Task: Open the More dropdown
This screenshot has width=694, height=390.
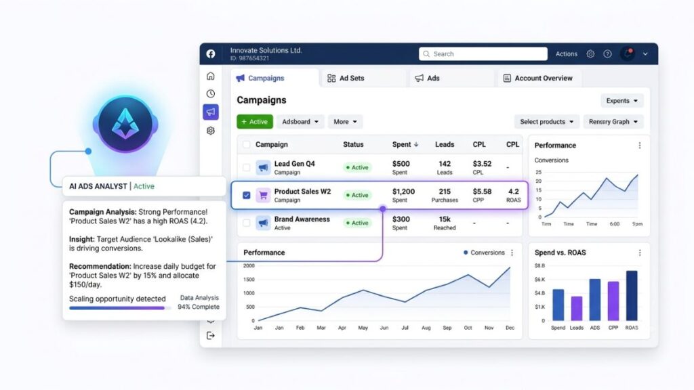Action: [x=345, y=122]
